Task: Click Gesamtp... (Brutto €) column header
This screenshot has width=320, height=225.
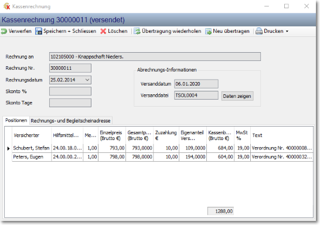Action: pos(139,135)
